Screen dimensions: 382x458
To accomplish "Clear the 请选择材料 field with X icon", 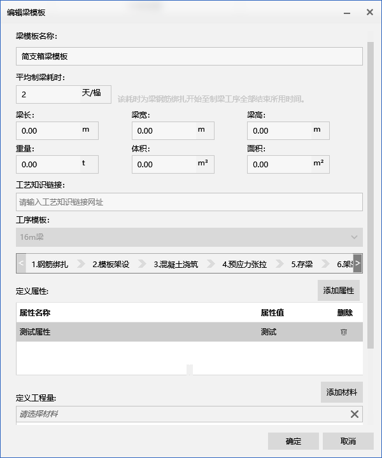I will pyautogui.click(x=355, y=414).
